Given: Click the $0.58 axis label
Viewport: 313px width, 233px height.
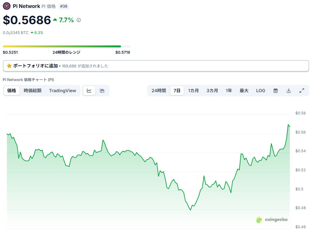Looking at the screenshot, I should pos(301,113).
